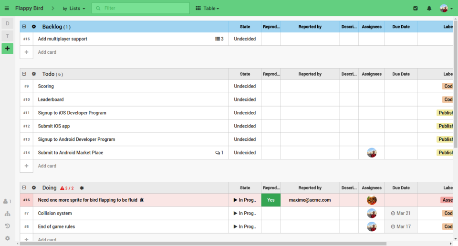
Task: Open the organization hierarchy icon in sidebar
Action: [7, 214]
